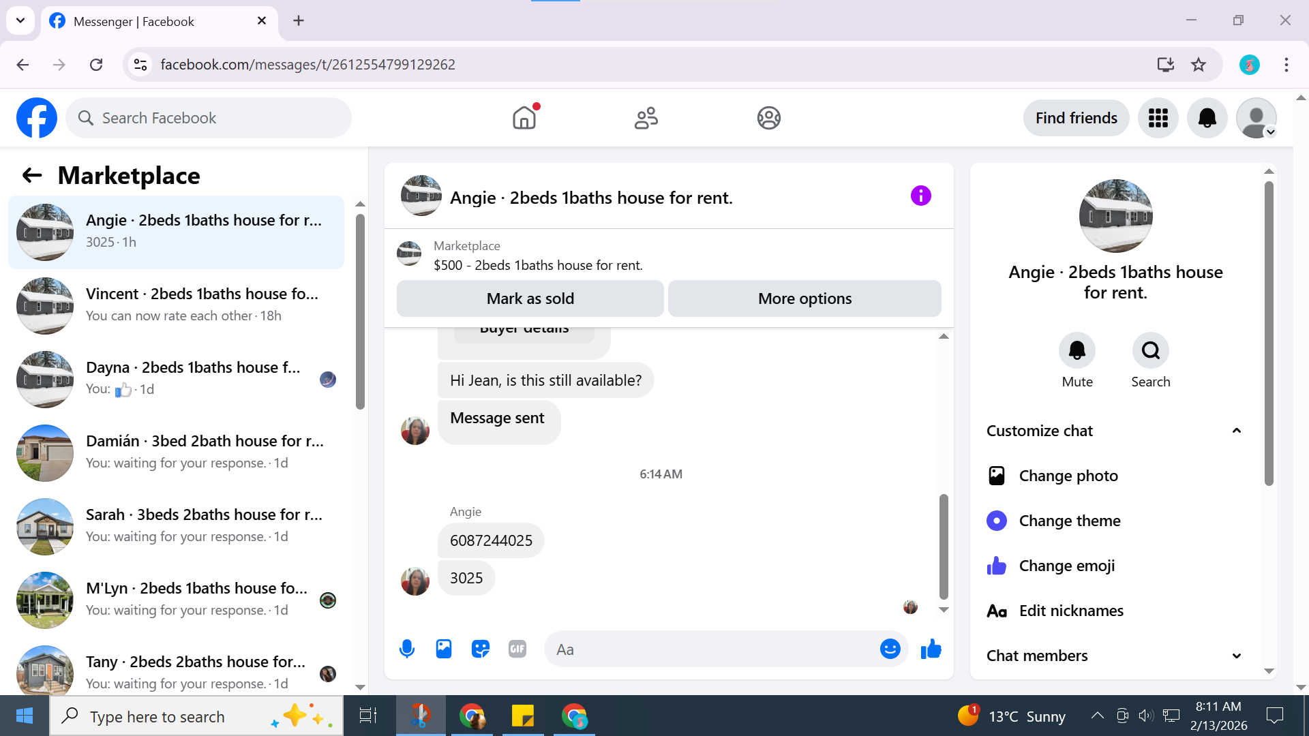Viewport: 1309px width, 736px height.
Task: Send a thumbs-up like
Action: pos(931,649)
